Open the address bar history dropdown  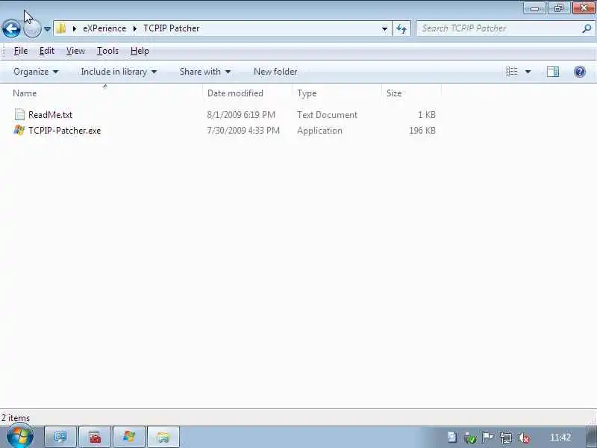[384, 28]
